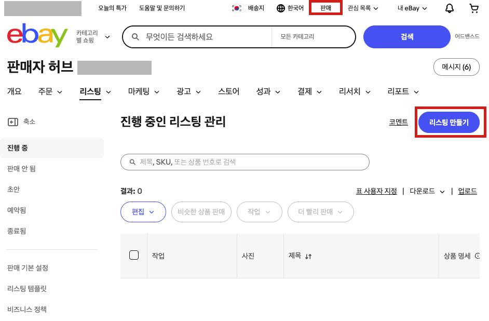Open the 개요 tab
The image size is (489, 321).
pos(15,91)
